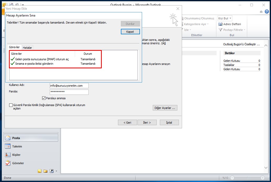Click the Okunmamış/Okunmuş ribbon command
The height and width of the screenshot is (182, 271).
[198, 18]
